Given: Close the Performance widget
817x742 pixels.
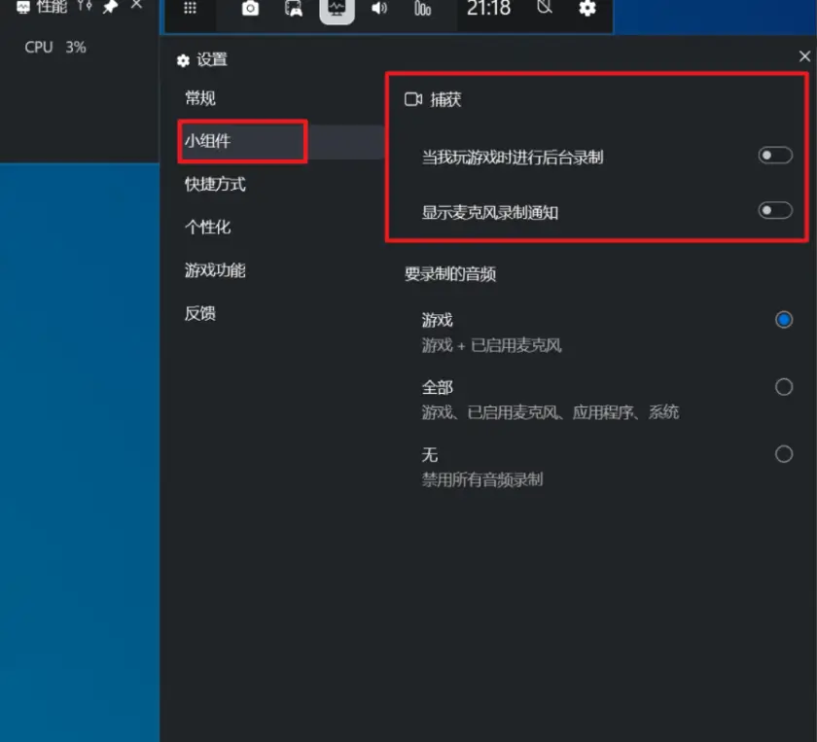Looking at the screenshot, I should (x=136, y=5).
